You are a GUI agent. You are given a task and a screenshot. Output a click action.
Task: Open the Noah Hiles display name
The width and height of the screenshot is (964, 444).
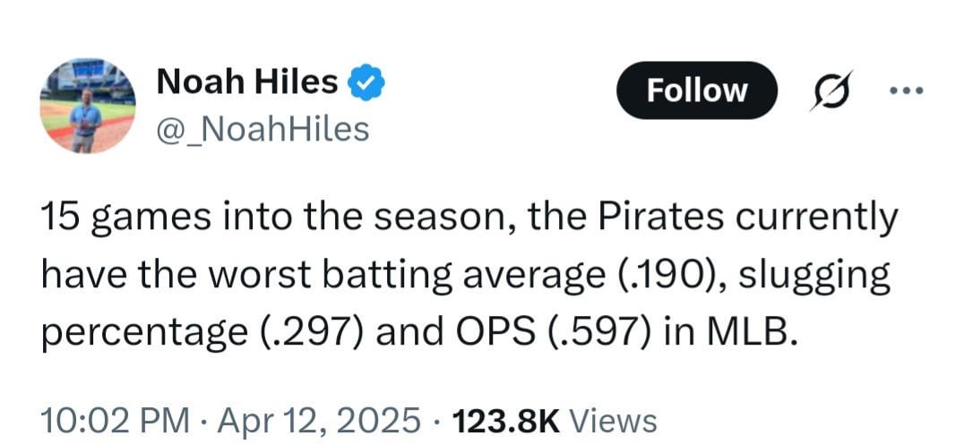[x=247, y=82]
